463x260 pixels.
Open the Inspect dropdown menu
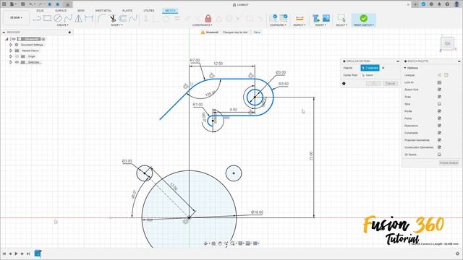tap(300, 25)
